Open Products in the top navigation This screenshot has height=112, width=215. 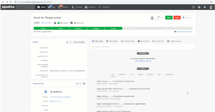coord(90,7)
